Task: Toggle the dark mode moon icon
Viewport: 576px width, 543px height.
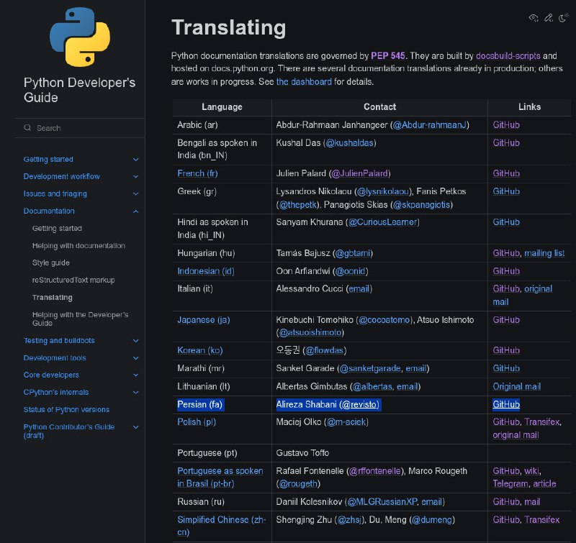Action: tap(563, 17)
